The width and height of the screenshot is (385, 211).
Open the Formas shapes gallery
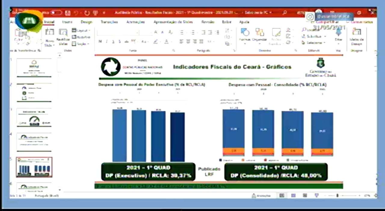(x=245, y=35)
